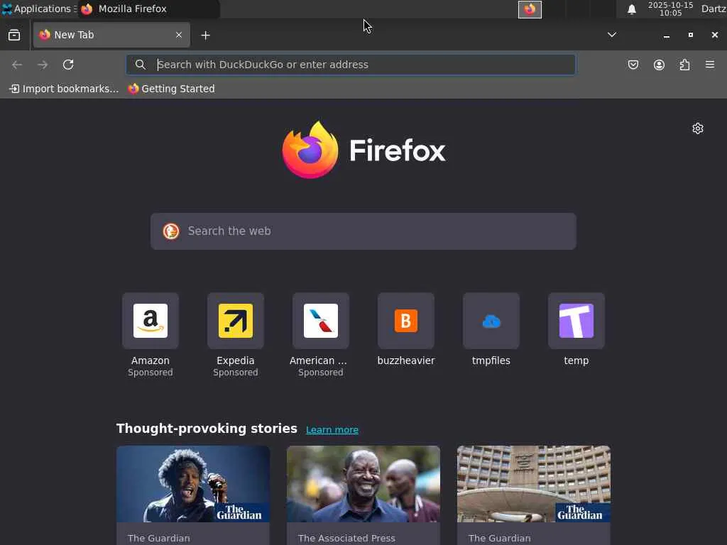
Task: Click Import bookmarks bookmark item
Action: click(x=64, y=89)
